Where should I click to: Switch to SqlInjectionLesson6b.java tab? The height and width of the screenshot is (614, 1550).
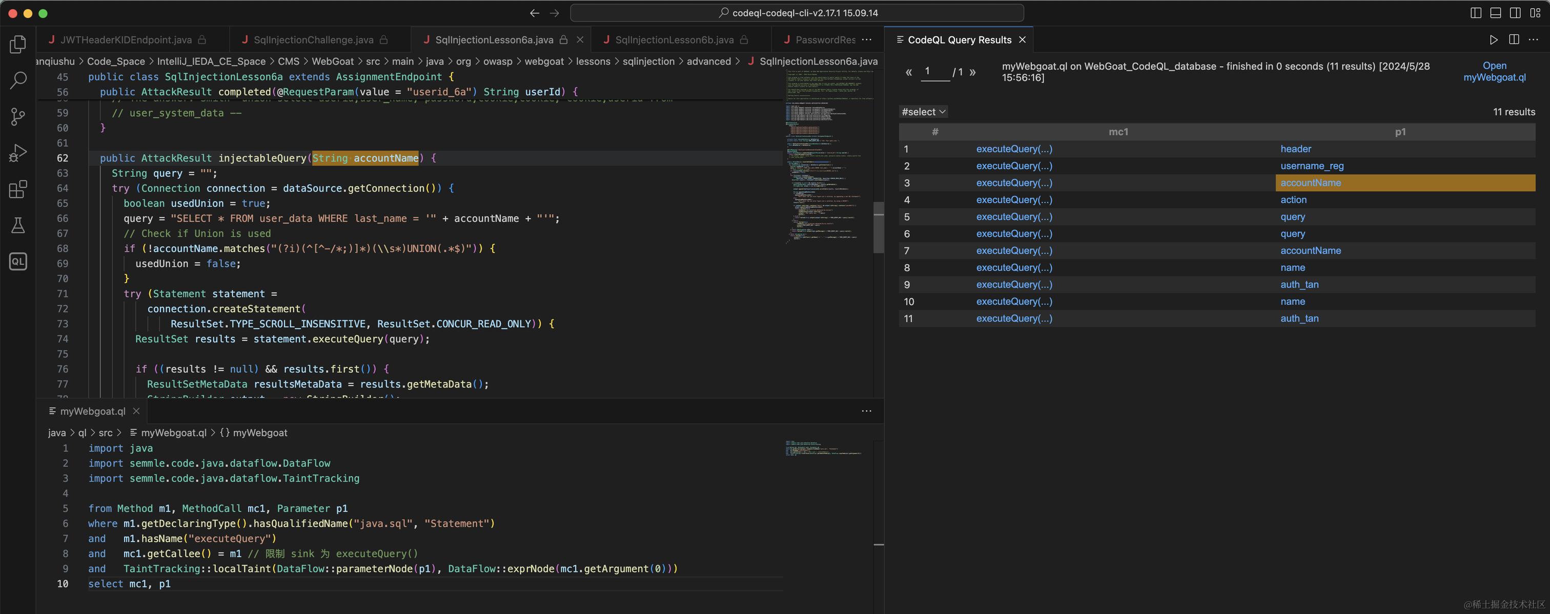click(674, 40)
